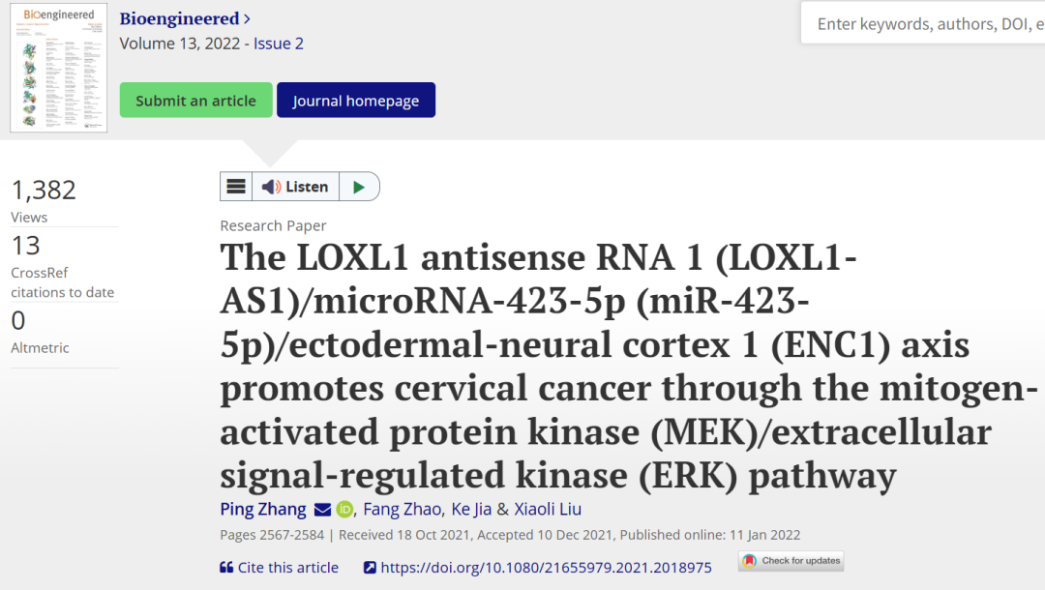Click the Check for updates badge
The height and width of the screenshot is (590, 1045).
tap(791, 561)
